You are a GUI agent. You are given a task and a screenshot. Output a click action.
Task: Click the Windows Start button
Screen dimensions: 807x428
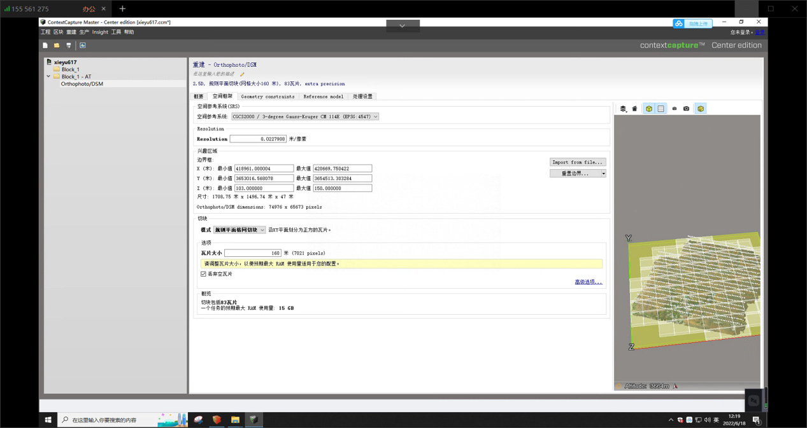click(48, 420)
